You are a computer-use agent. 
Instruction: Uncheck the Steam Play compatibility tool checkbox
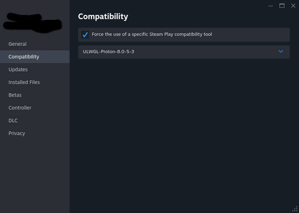click(85, 35)
